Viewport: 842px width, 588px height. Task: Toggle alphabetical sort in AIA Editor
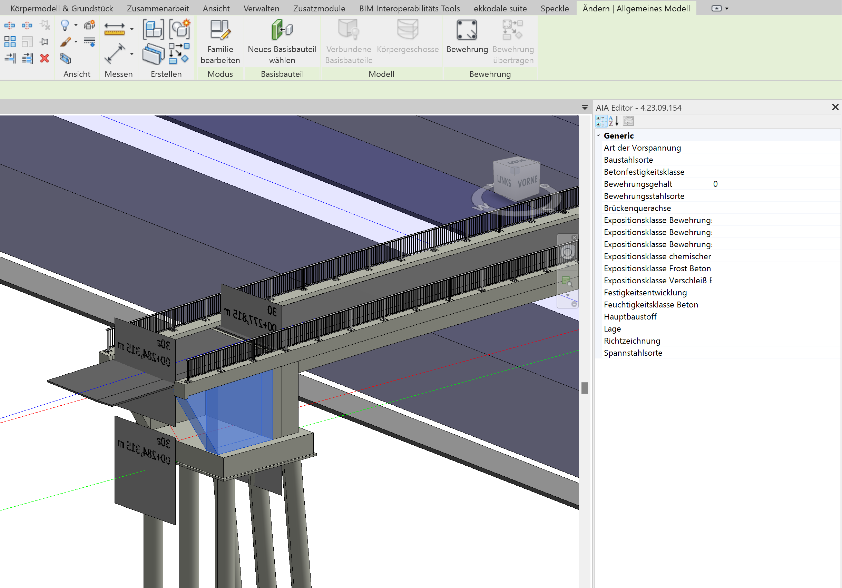[613, 121]
